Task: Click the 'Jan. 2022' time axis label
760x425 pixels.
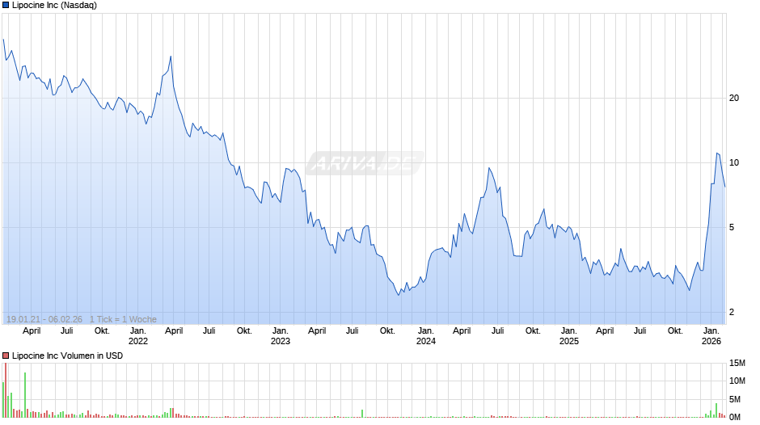Action: (137, 336)
